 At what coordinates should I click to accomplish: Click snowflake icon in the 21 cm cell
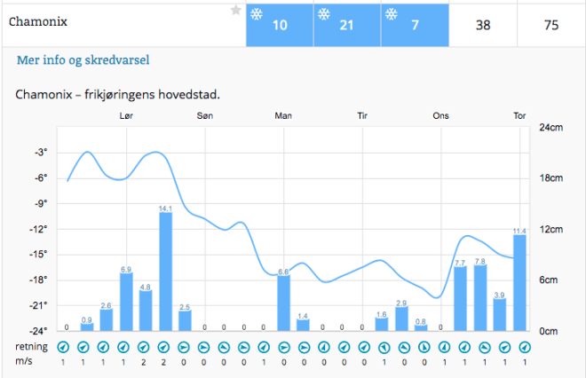pos(324,14)
